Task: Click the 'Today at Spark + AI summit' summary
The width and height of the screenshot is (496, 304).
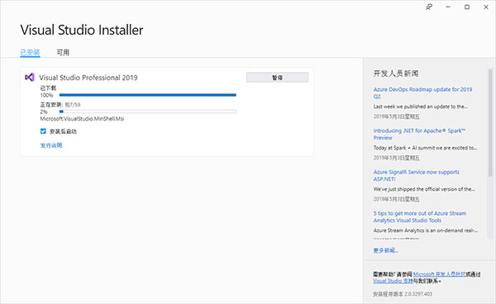Action: [x=425, y=148]
